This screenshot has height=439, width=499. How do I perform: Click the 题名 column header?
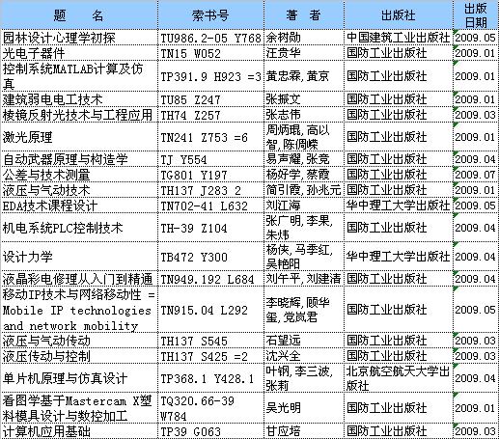[x=79, y=14]
